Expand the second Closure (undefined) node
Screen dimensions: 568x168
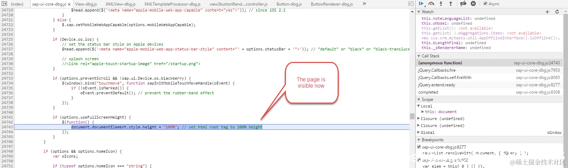[419, 126]
